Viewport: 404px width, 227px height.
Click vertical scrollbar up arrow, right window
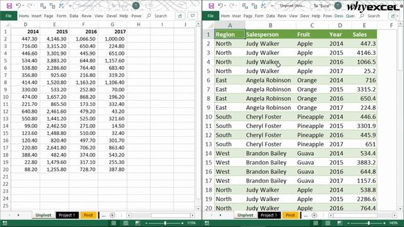point(400,24)
